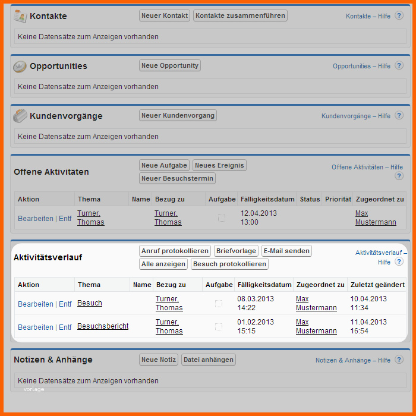416x416 pixels.
Task: Create a Neues Ereignis
Action: 219,165
